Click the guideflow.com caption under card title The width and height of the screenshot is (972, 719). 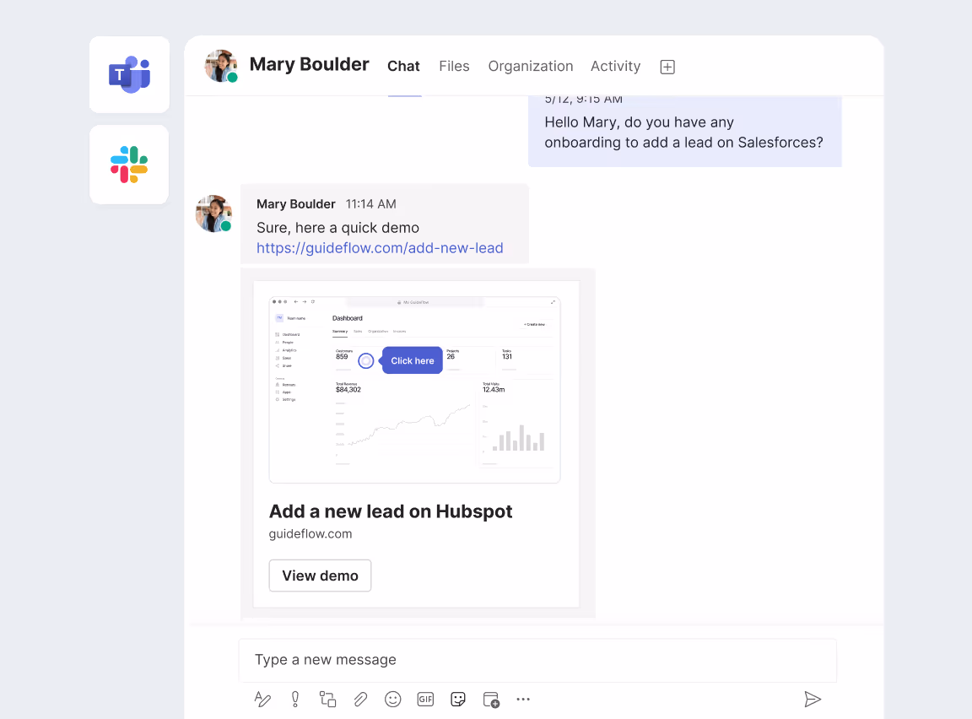[310, 534]
